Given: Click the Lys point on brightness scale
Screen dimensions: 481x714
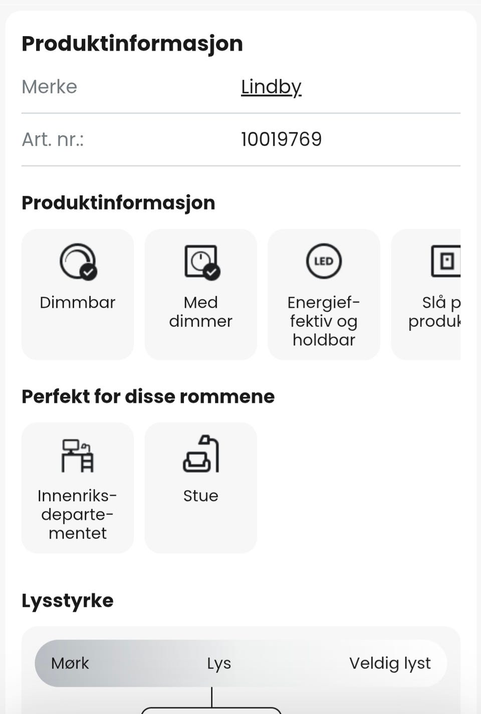Looking at the screenshot, I should pyautogui.click(x=219, y=663).
